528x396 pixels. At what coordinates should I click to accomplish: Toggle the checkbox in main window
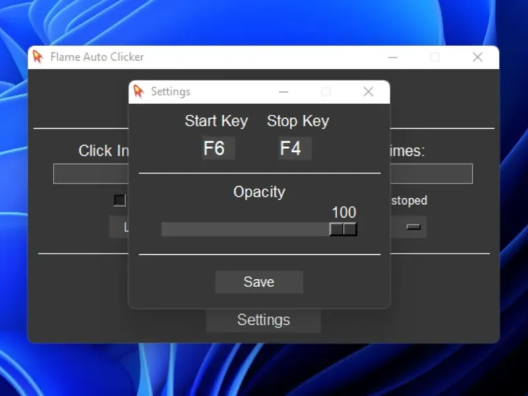pos(119,200)
